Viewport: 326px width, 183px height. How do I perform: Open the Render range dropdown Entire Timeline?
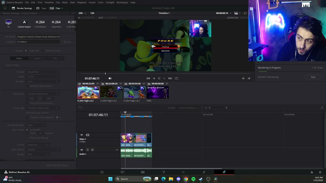point(188,108)
